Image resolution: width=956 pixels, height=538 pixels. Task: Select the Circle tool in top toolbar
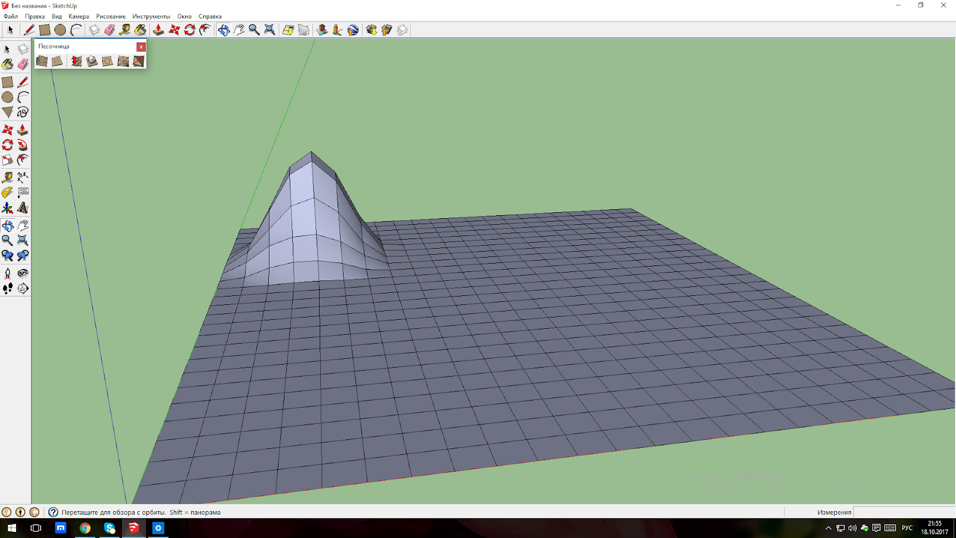(60, 30)
